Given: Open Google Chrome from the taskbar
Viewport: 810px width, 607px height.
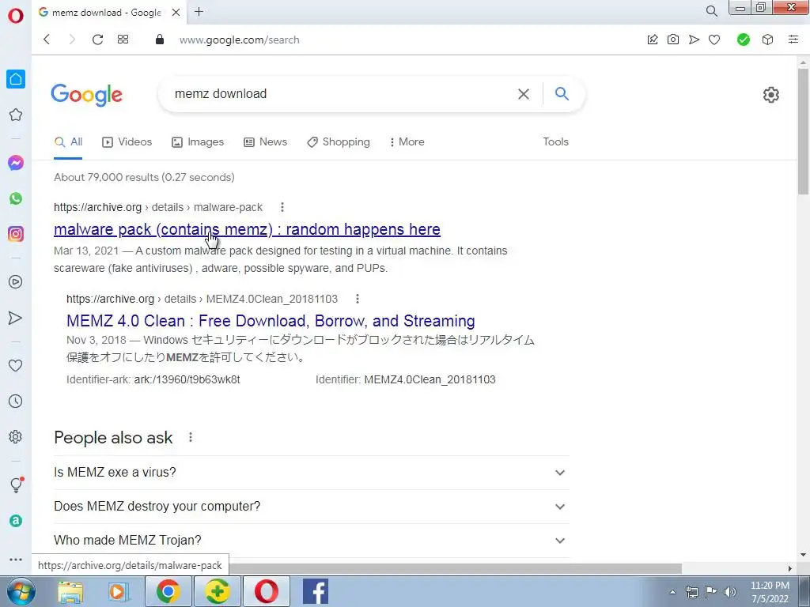Looking at the screenshot, I should coord(168,591).
